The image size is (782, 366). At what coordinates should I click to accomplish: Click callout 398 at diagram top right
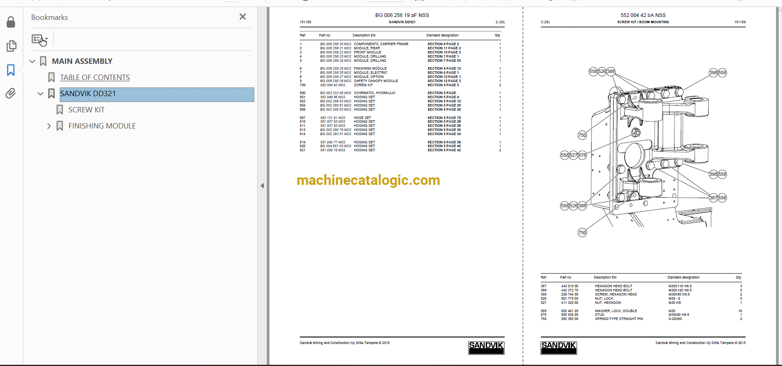coord(713,73)
